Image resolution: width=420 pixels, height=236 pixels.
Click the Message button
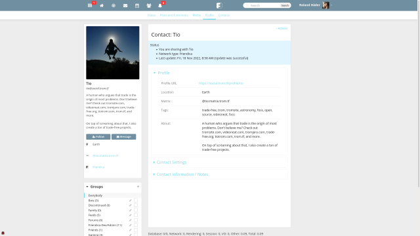click(124, 137)
